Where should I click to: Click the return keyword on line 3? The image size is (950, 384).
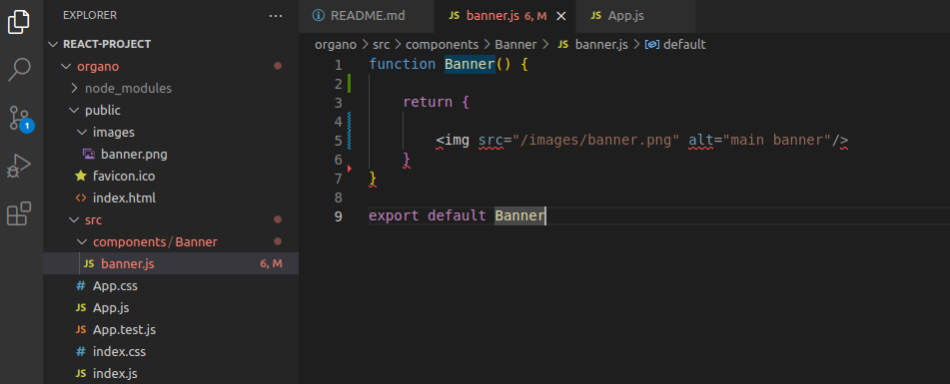[x=428, y=102]
